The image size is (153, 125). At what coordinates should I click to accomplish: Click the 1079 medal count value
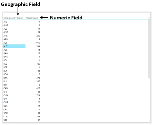point(38,43)
